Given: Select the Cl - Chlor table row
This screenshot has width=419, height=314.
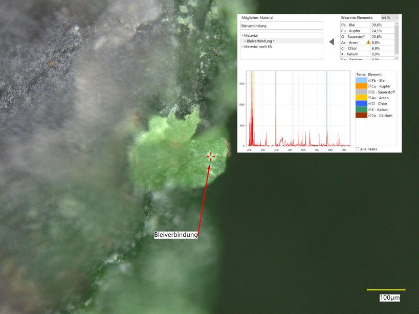Looking at the screenshot, I should point(367,49).
